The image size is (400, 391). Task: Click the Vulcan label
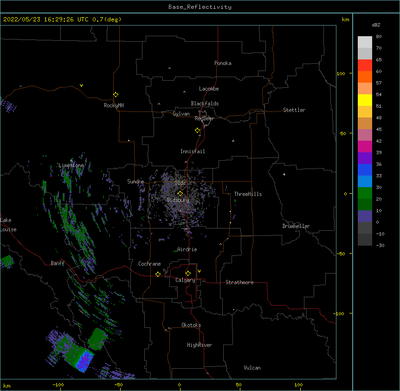coord(252,368)
